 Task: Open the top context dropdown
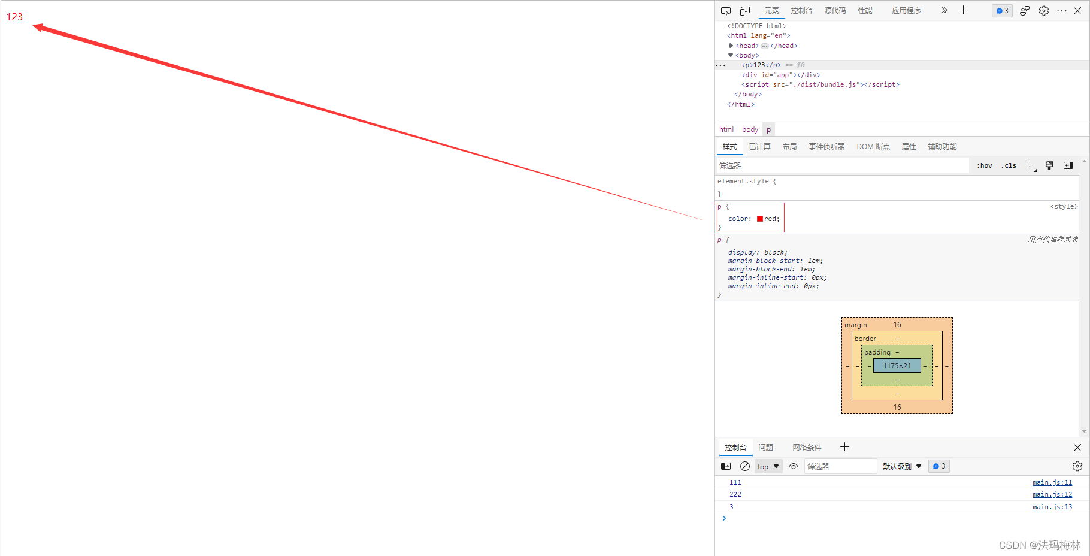tap(768, 466)
